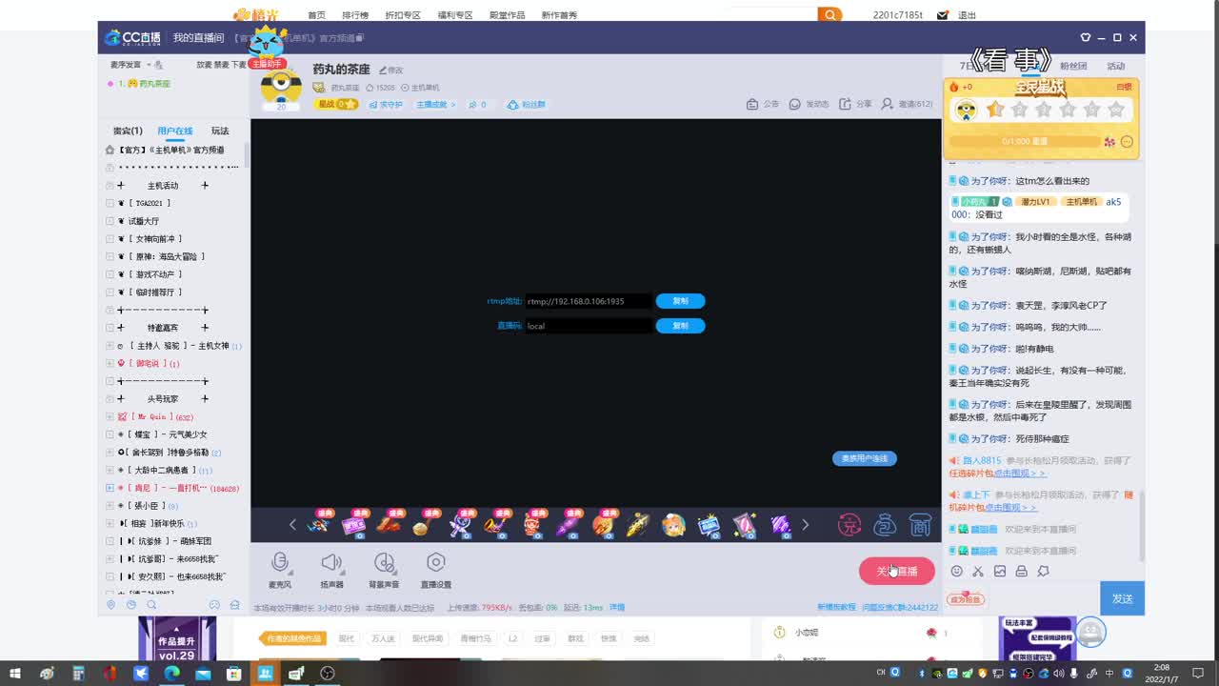Switch to 用户在线 tab
This screenshot has width=1219, height=686.
tap(175, 131)
